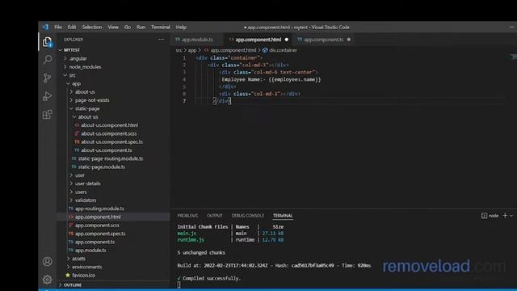Collapse the src folder
The width and height of the screenshot is (517, 291).
point(114,75)
